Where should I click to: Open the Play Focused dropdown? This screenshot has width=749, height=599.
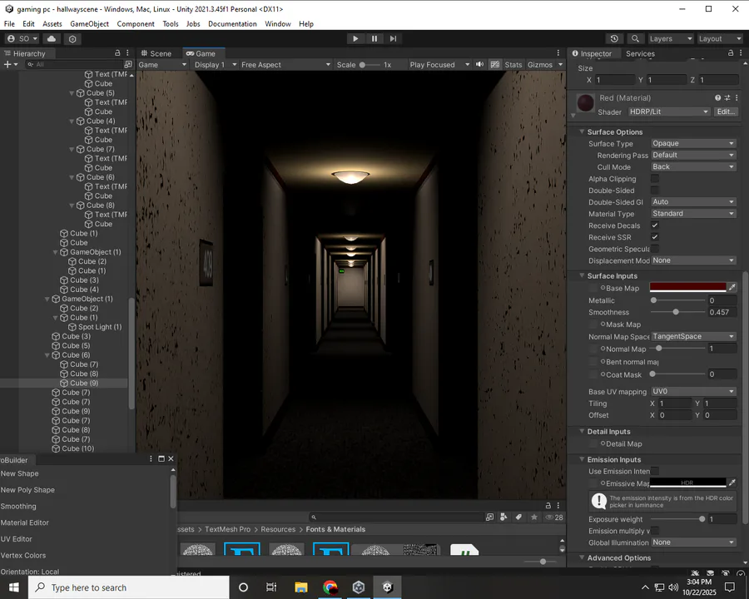point(439,65)
